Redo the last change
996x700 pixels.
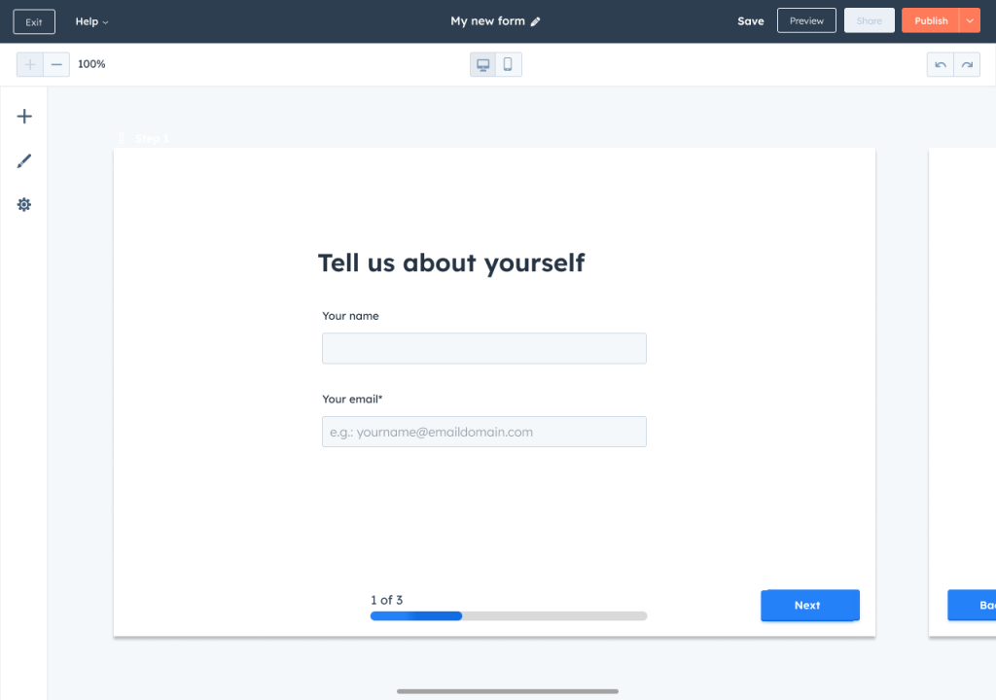point(967,64)
